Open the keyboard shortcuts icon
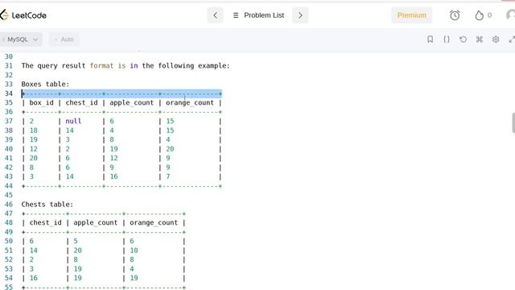The image size is (515, 290). coord(480,39)
